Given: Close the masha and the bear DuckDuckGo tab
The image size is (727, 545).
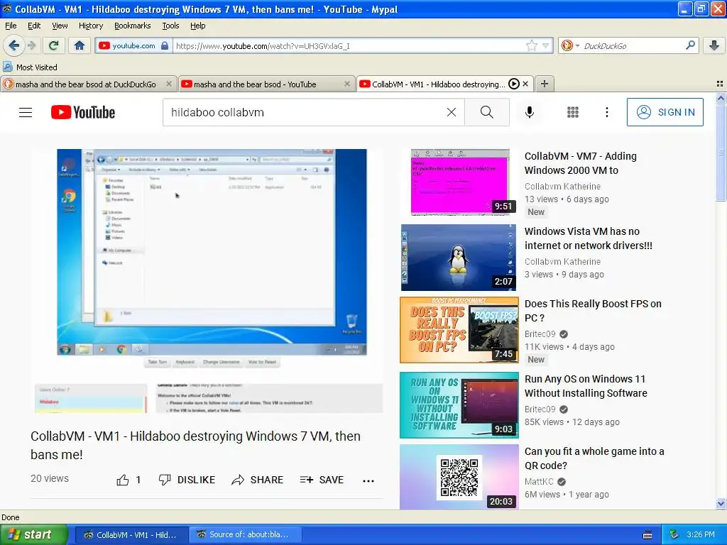Looking at the screenshot, I should 169,84.
